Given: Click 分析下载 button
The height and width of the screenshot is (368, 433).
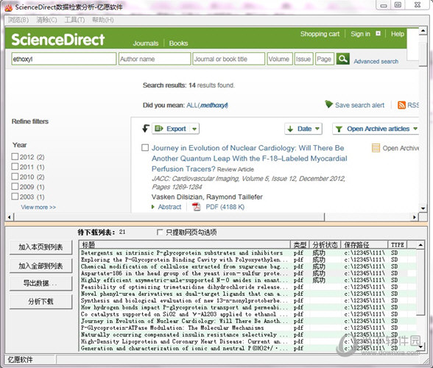Looking at the screenshot, I should coord(41,302).
